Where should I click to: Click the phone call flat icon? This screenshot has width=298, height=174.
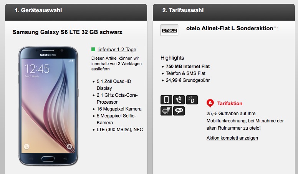click(x=179, y=100)
